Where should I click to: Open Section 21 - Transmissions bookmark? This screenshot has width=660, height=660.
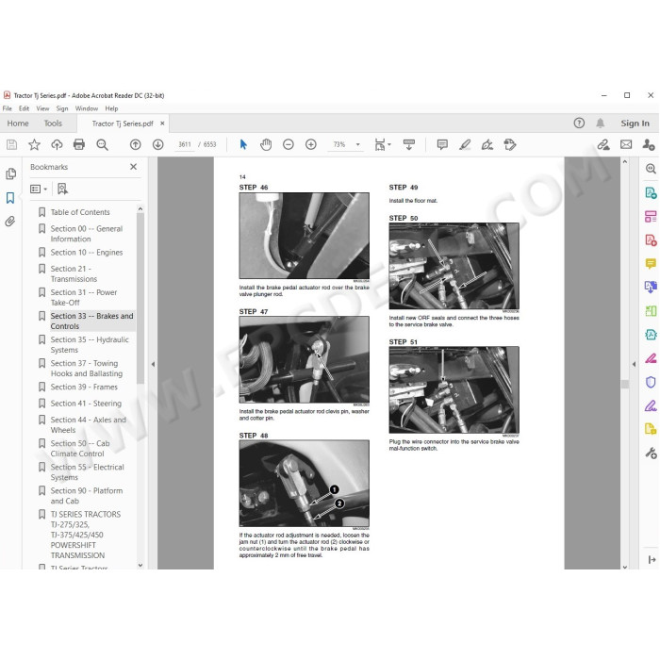pos(74,273)
